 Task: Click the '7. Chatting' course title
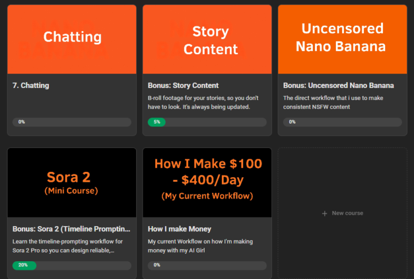pyautogui.click(x=31, y=86)
